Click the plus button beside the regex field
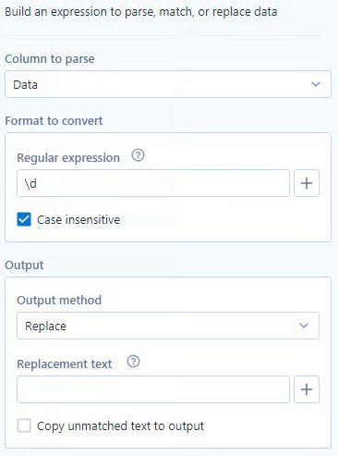The height and width of the screenshot is (456, 338). pos(307,183)
